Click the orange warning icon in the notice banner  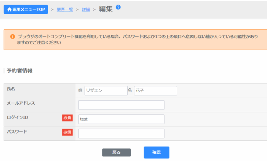point(12,37)
